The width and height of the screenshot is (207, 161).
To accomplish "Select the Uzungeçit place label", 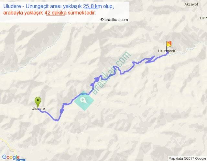I will 167,51.
